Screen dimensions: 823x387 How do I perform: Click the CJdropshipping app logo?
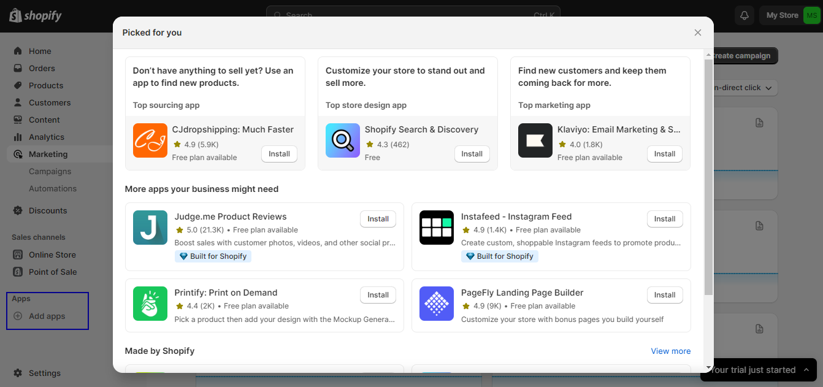pyautogui.click(x=150, y=140)
